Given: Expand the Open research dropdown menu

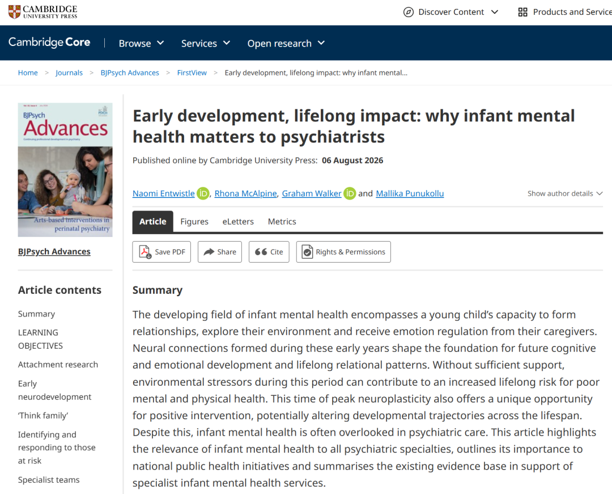Looking at the screenshot, I should coord(286,43).
